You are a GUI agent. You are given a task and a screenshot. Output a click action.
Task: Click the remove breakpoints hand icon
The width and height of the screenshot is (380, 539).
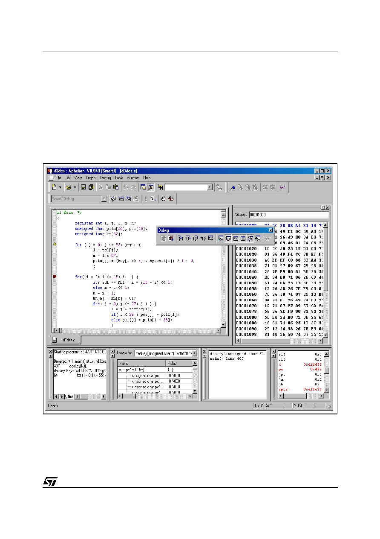point(171,198)
